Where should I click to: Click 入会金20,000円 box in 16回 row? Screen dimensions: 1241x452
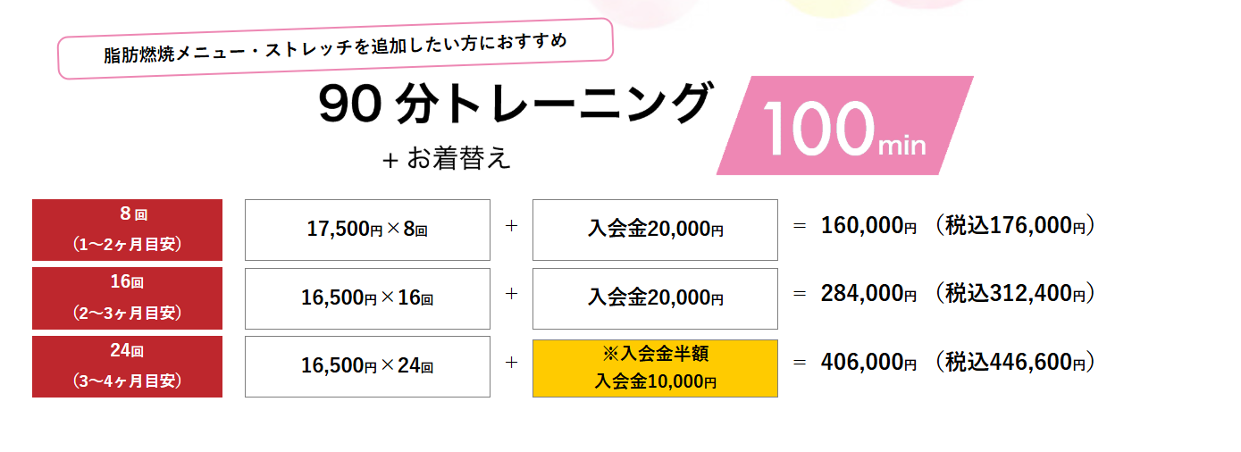tap(655, 298)
